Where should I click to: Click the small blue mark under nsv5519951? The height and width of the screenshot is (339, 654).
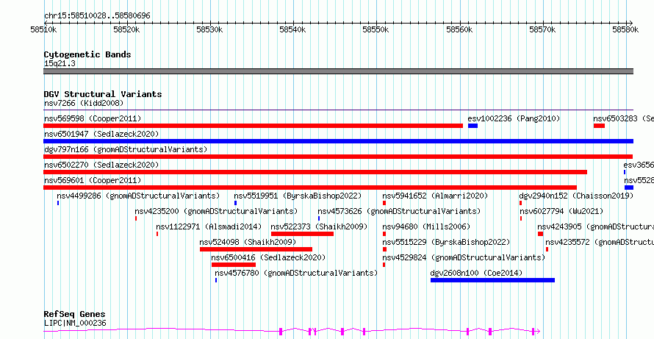235,203
